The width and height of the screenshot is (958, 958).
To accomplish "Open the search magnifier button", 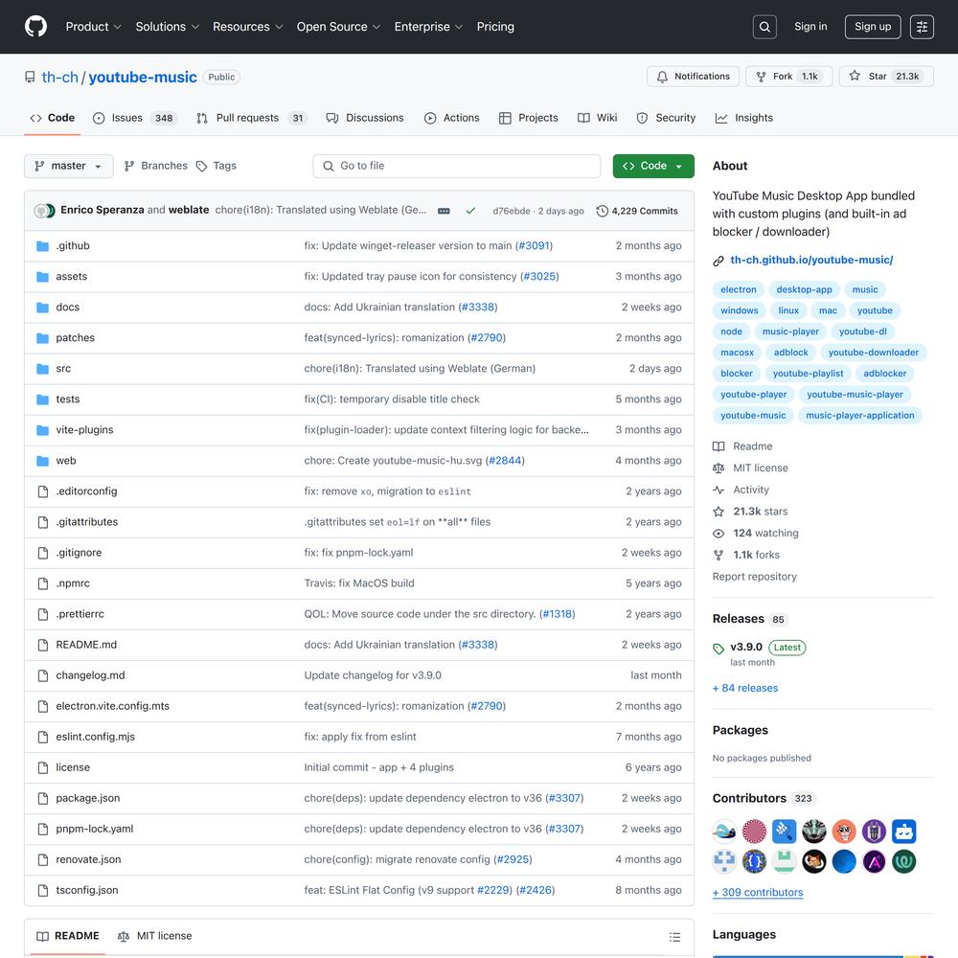I will pos(764,27).
